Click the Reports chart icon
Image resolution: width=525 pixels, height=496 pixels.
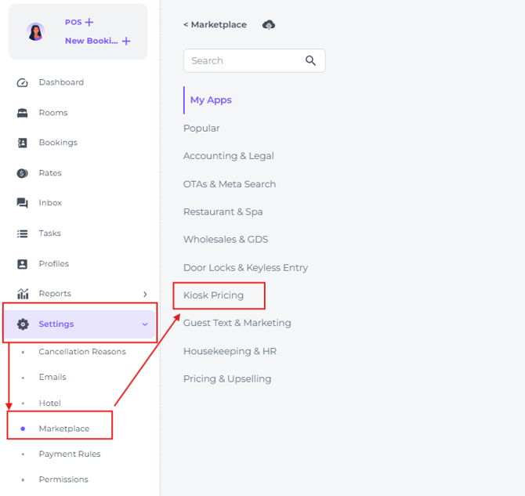[x=23, y=294]
